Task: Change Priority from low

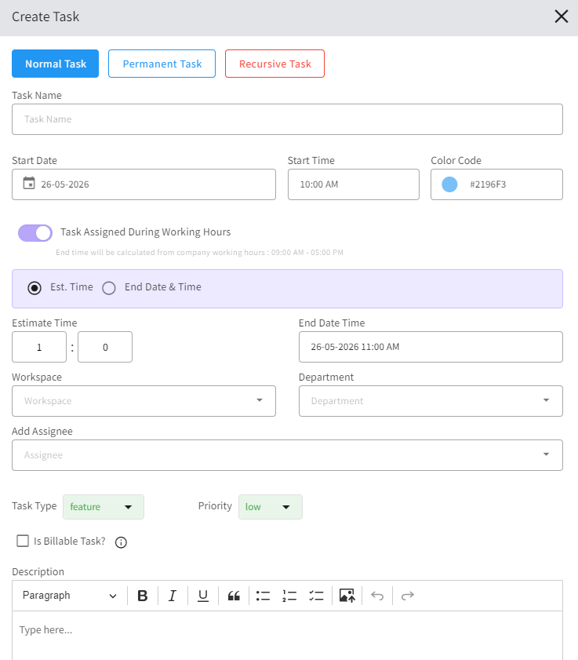Action: (271, 507)
